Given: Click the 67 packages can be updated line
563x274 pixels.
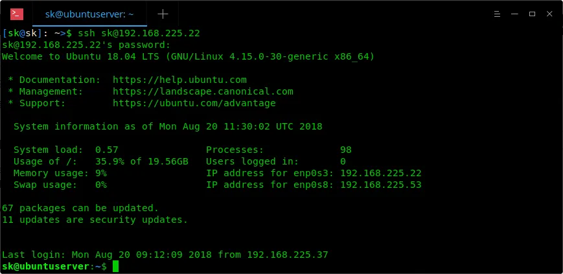Looking at the screenshot, I should pyautogui.click(x=80, y=208).
